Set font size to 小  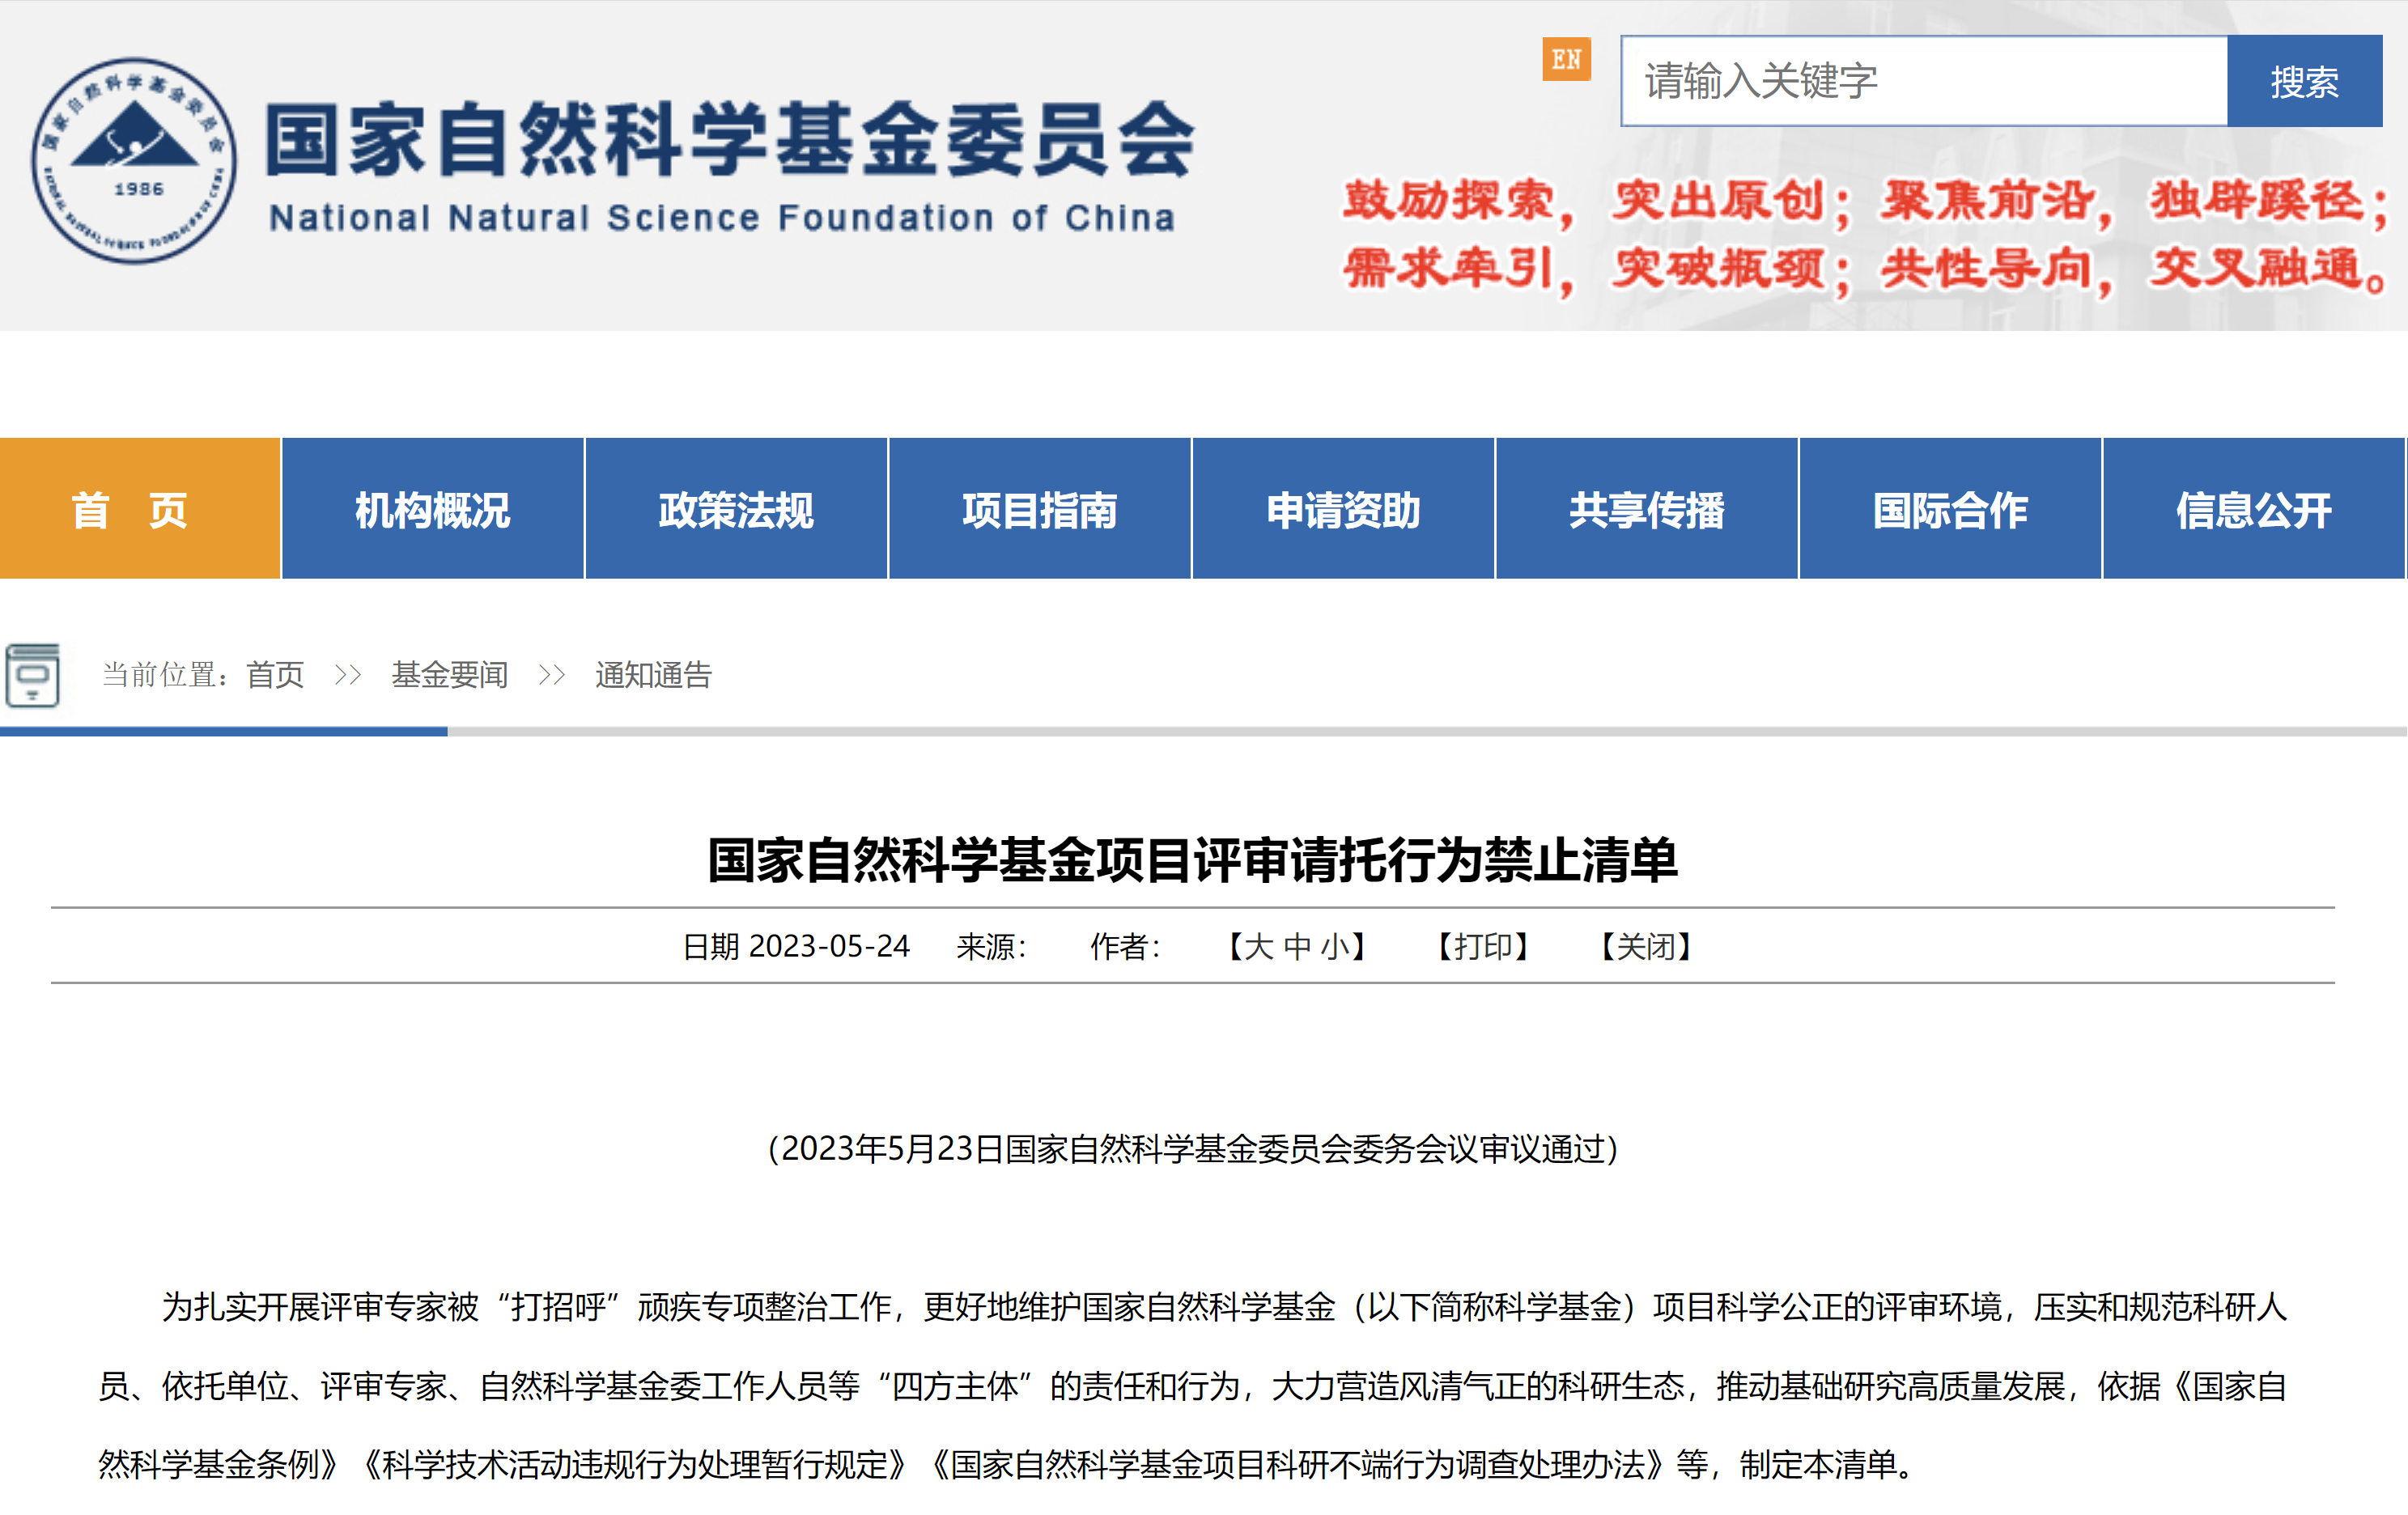(1335, 946)
